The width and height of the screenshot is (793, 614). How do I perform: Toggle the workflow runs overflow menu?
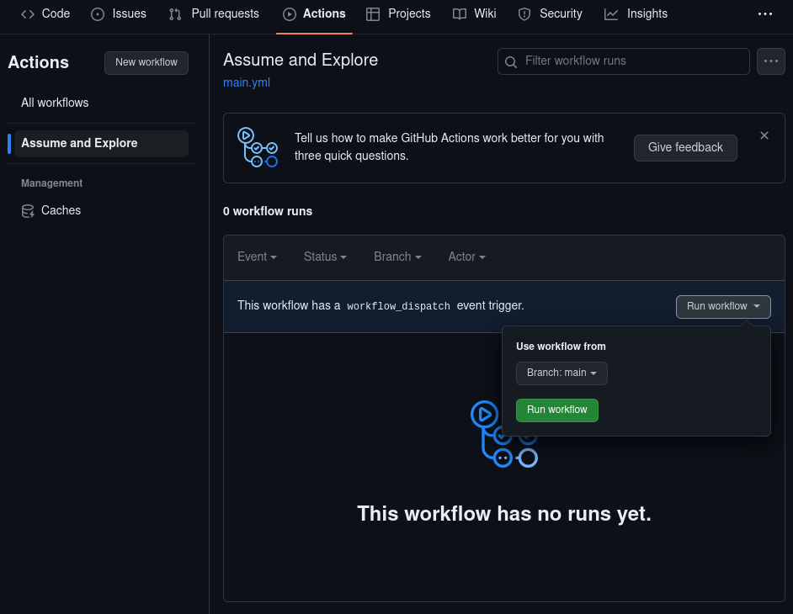tap(770, 61)
